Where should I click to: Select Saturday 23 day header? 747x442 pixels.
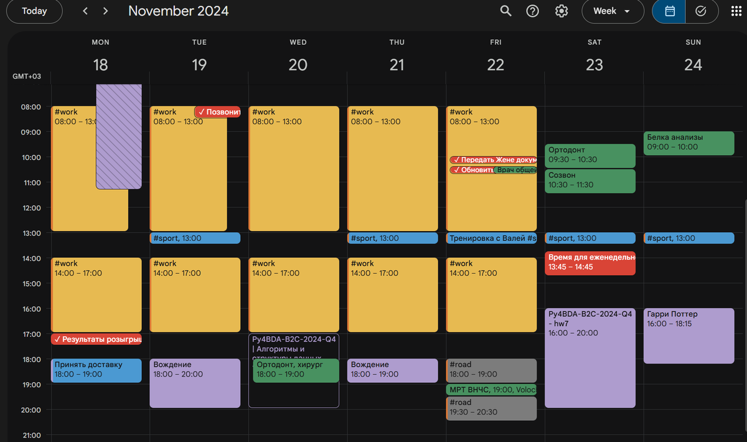coord(594,65)
